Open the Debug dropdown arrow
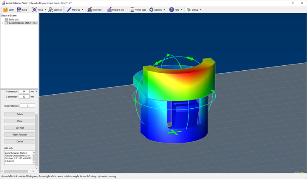 click(x=202, y=10)
